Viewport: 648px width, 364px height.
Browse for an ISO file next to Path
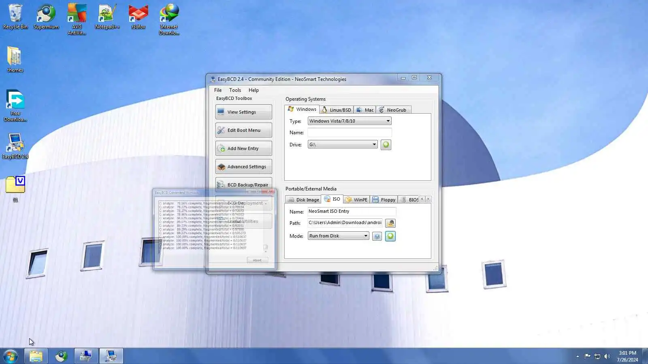tap(390, 223)
